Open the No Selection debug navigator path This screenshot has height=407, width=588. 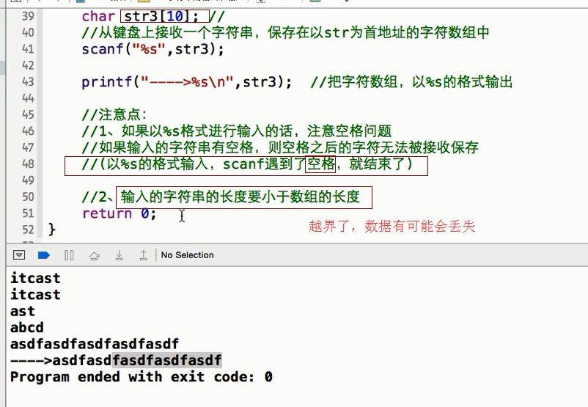click(x=187, y=255)
